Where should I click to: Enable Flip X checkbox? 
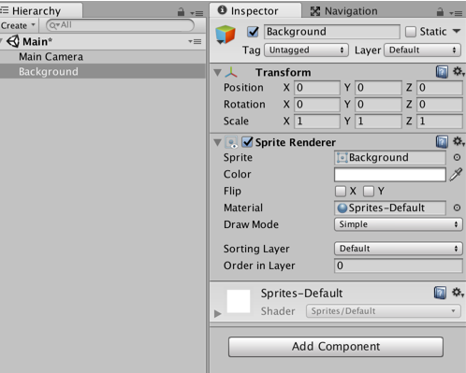coord(341,191)
